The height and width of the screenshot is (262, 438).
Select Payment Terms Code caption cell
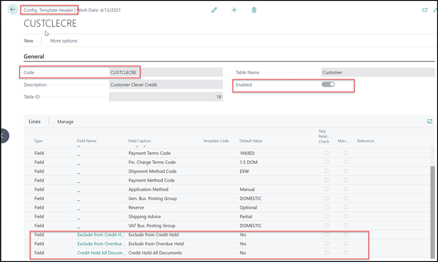tap(150, 153)
